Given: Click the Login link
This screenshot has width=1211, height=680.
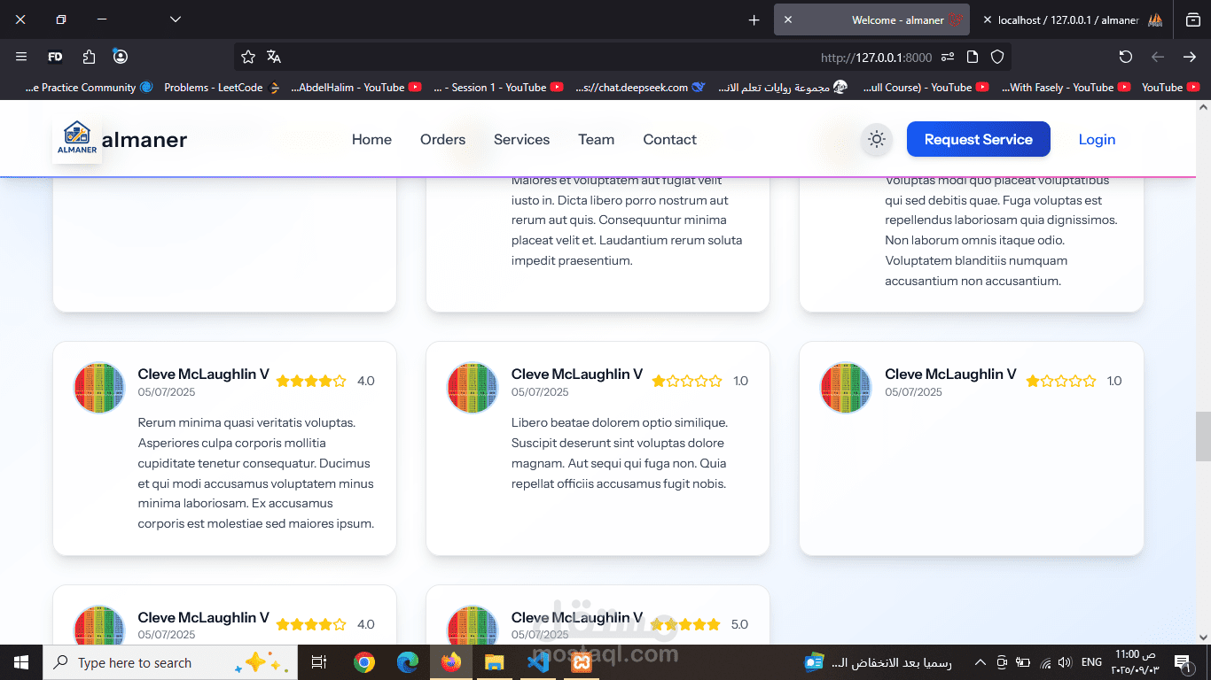Looking at the screenshot, I should point(1097,140).
